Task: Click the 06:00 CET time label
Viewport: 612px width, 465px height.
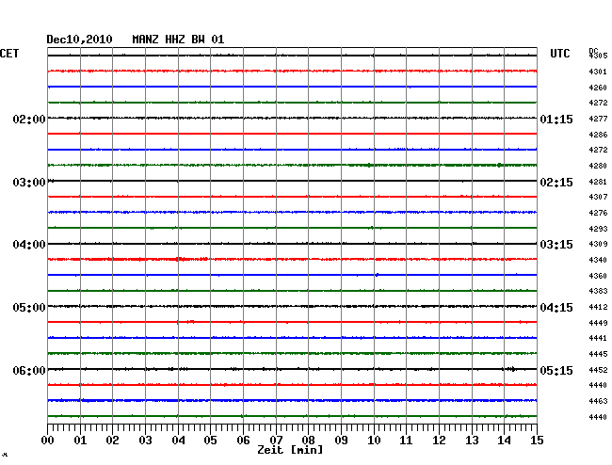Action: click(29, 371)
